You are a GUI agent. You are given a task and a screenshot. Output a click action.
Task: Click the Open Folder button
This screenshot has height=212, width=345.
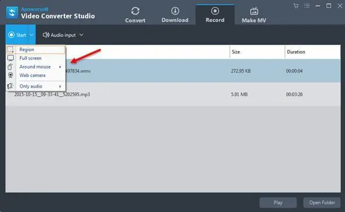322,202
